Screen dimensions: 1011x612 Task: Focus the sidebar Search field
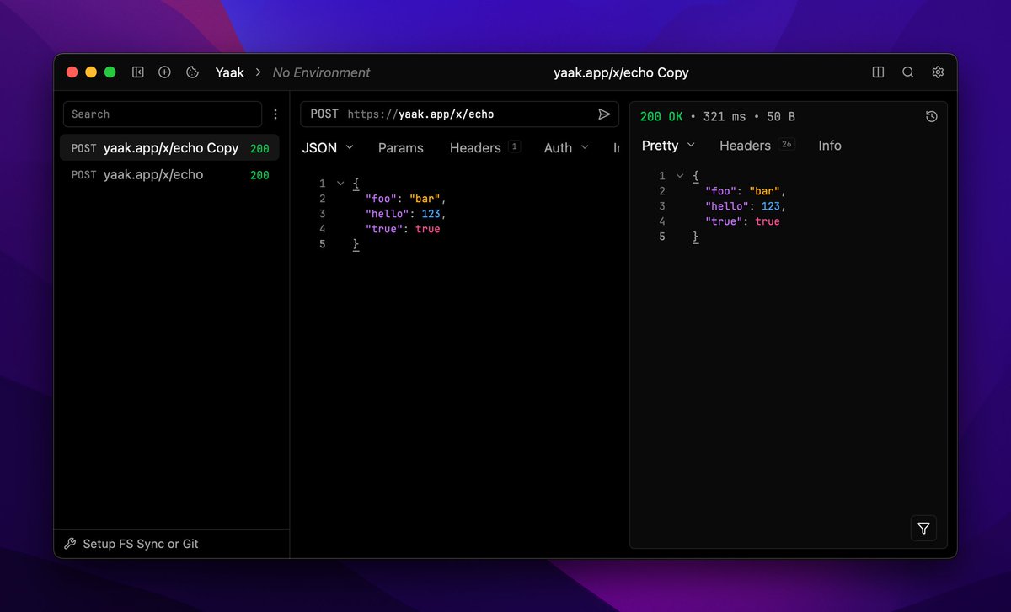[x=163, y=114]
